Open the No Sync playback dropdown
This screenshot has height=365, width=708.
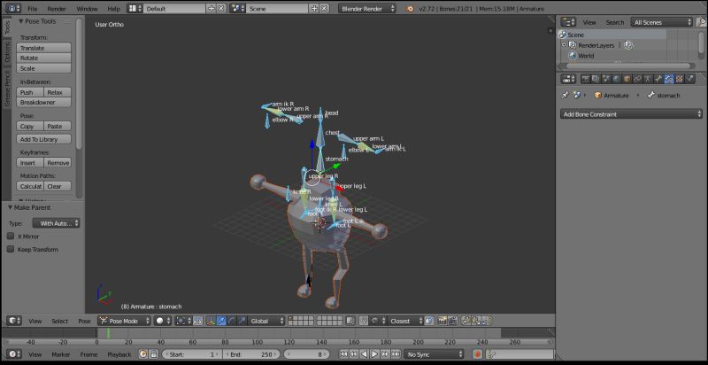pos(434,354)
